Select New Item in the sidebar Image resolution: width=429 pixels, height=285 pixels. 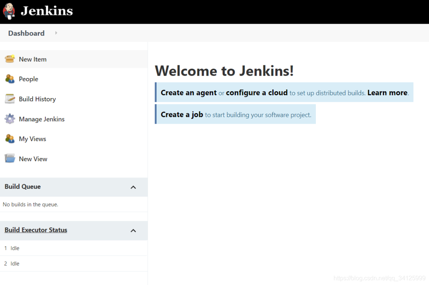coord(32,59)
